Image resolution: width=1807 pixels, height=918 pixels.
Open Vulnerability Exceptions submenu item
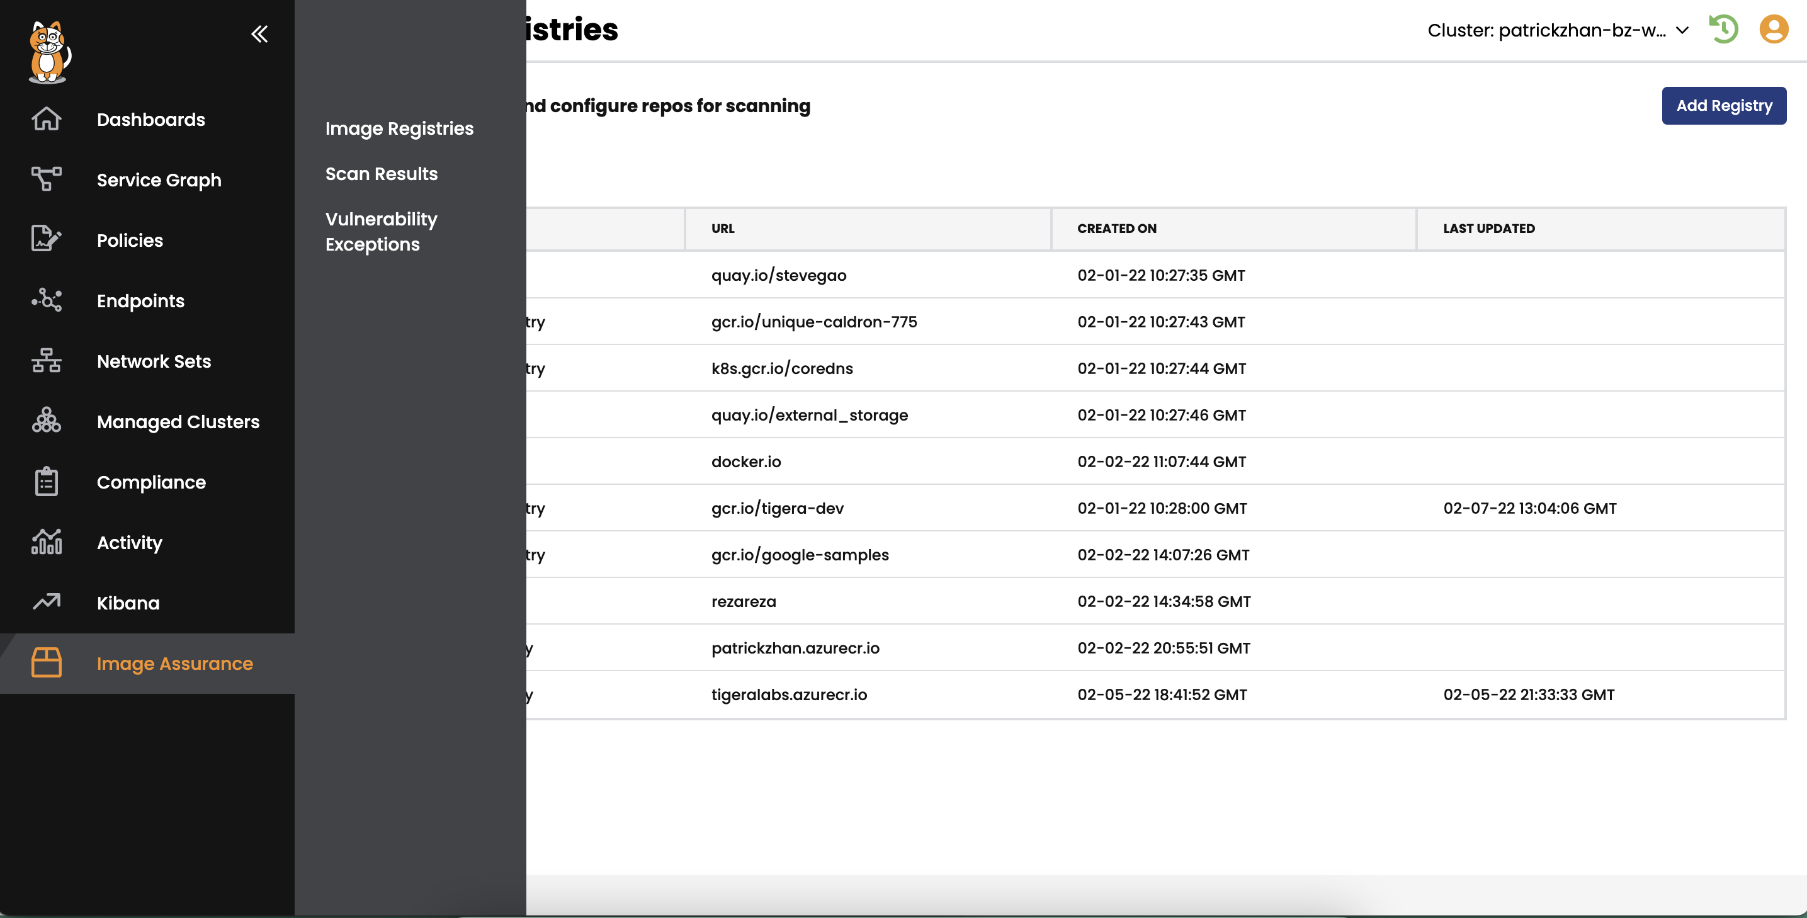(x=382, y=232)
